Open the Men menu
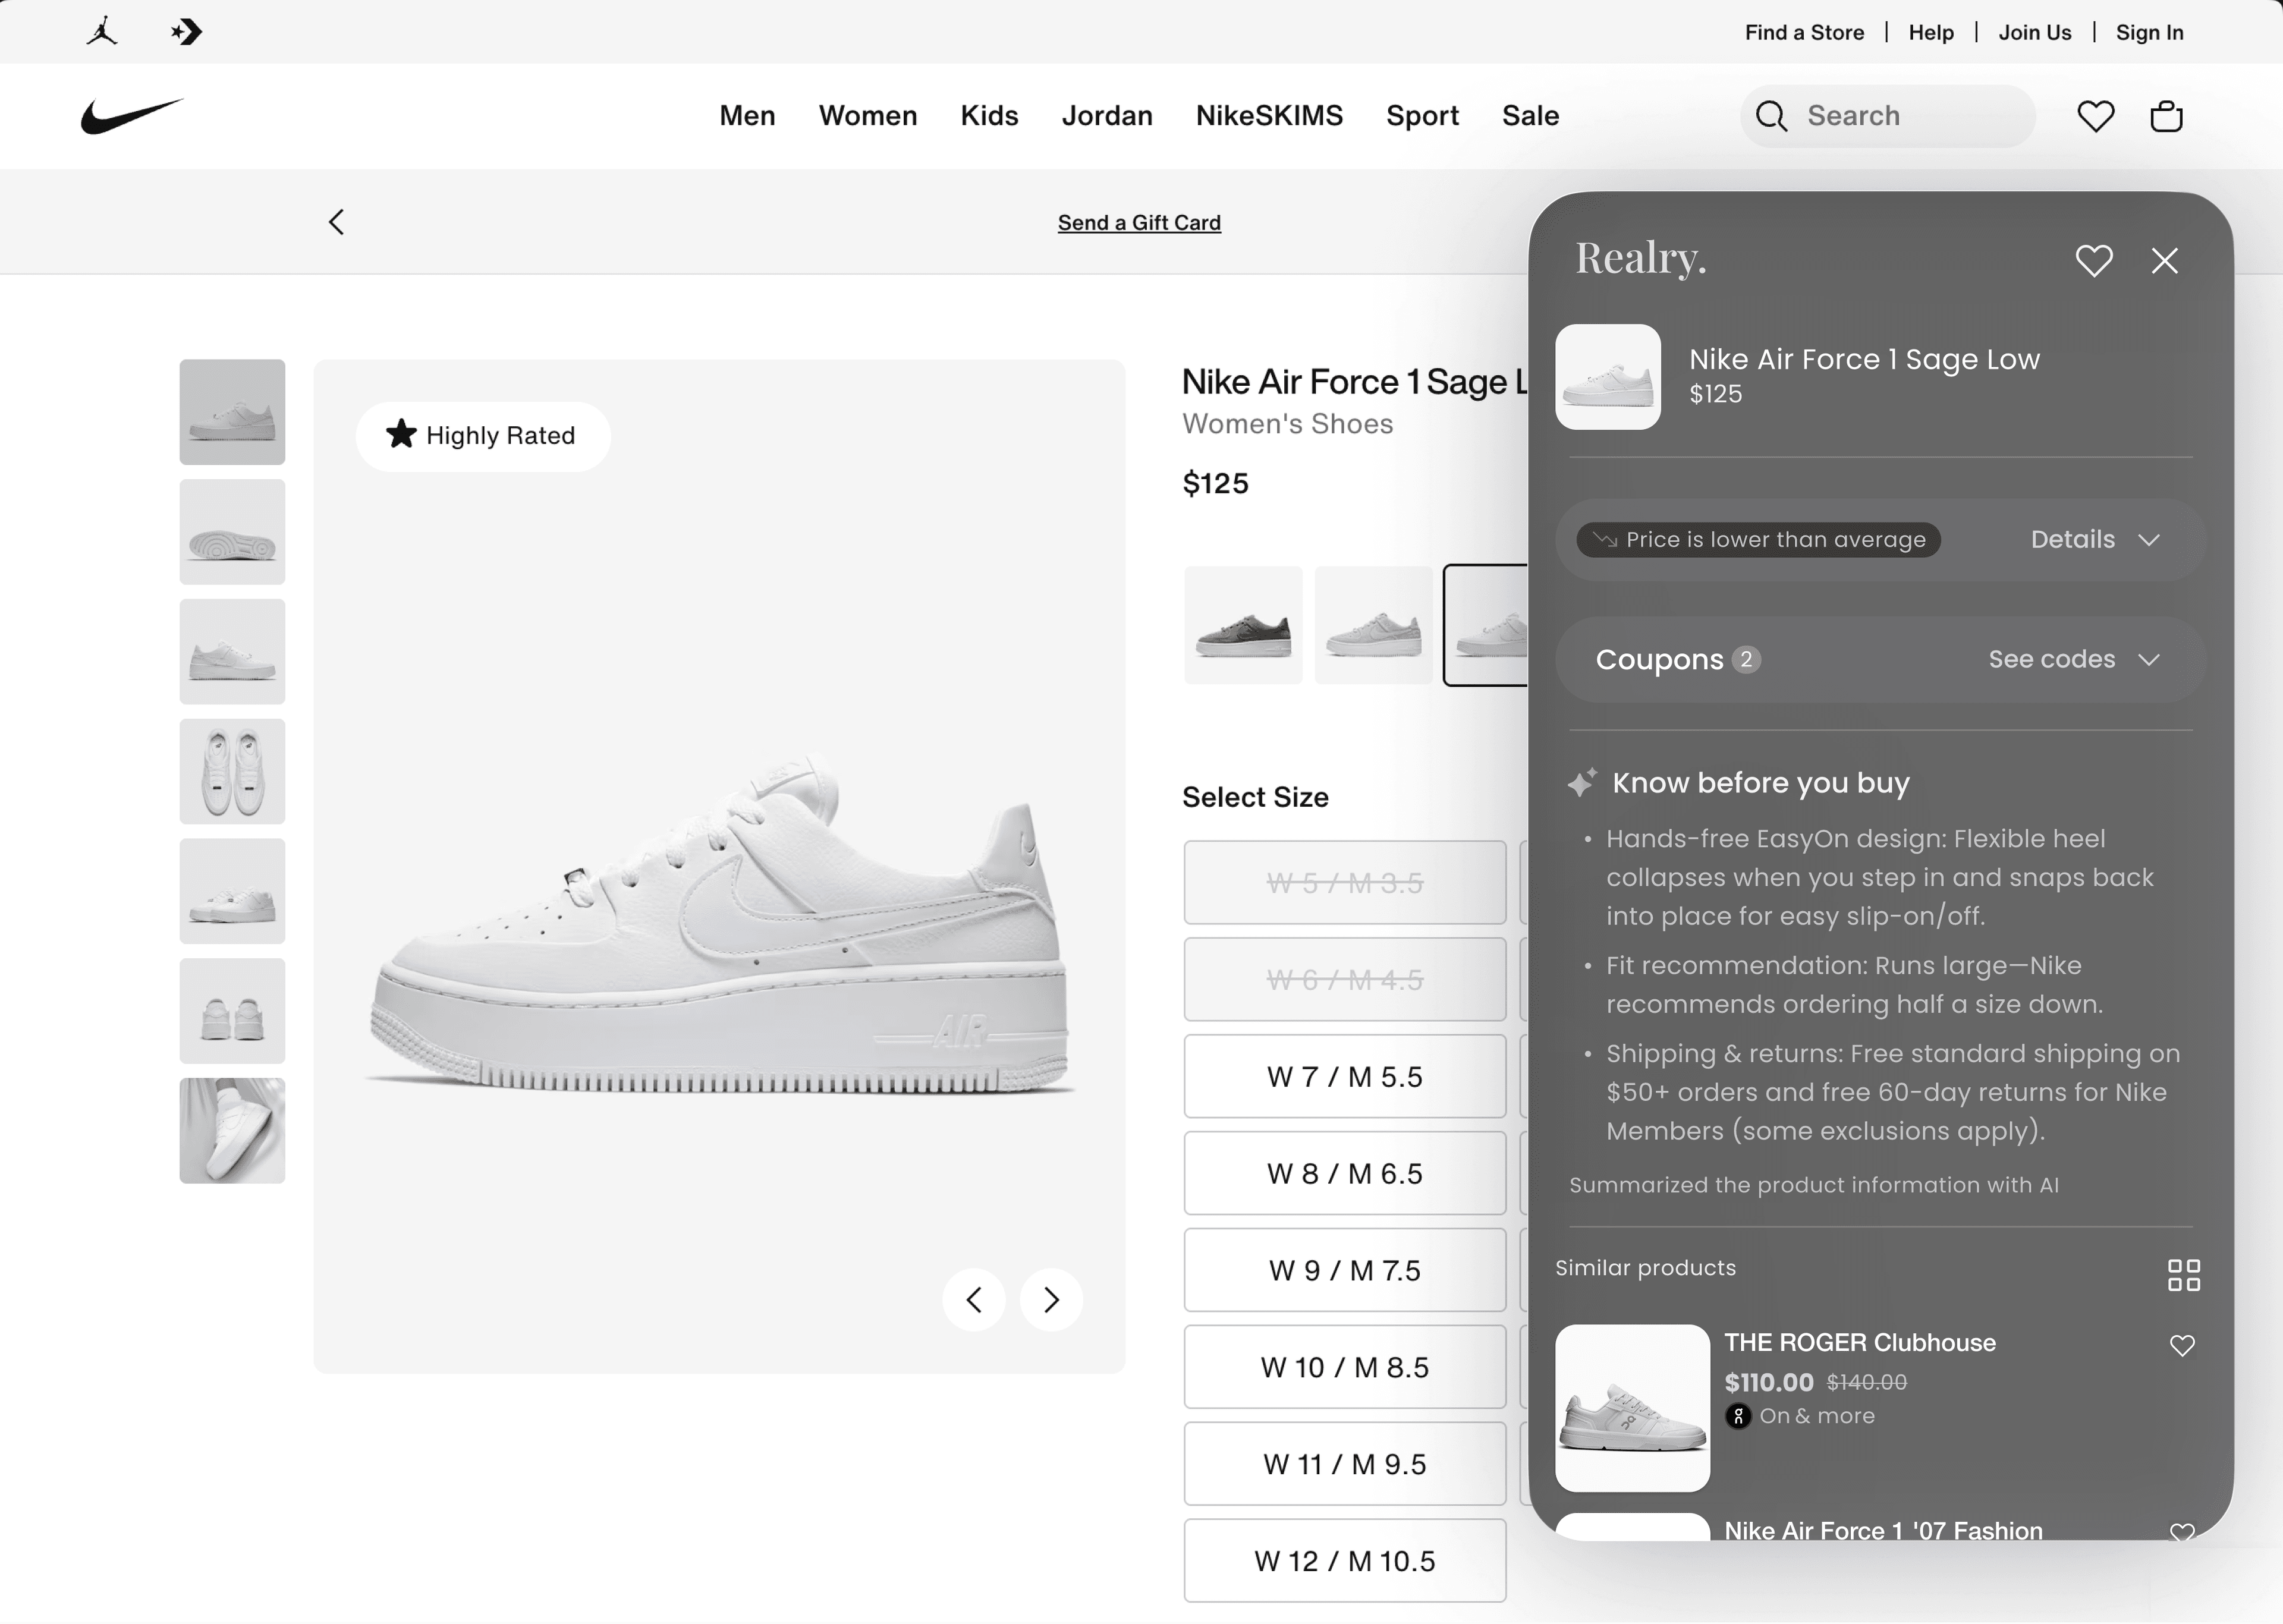 (748, 116)
